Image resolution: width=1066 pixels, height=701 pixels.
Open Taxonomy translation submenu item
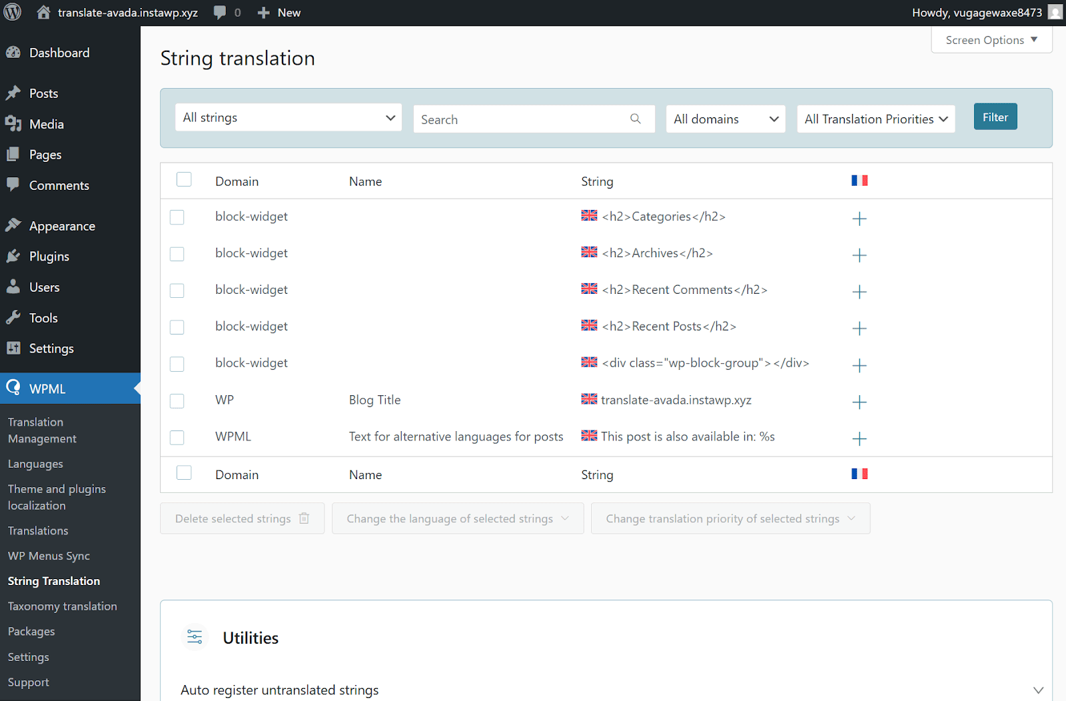[62, 606]
